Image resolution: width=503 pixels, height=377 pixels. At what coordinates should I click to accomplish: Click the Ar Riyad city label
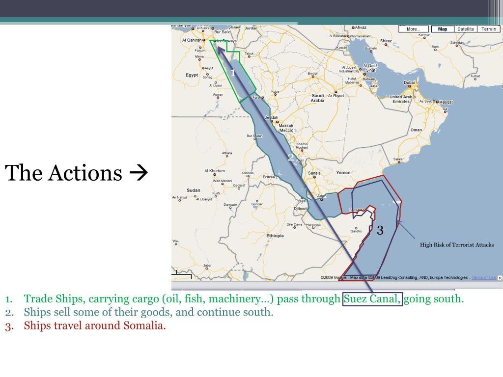(x=335, y=96)
